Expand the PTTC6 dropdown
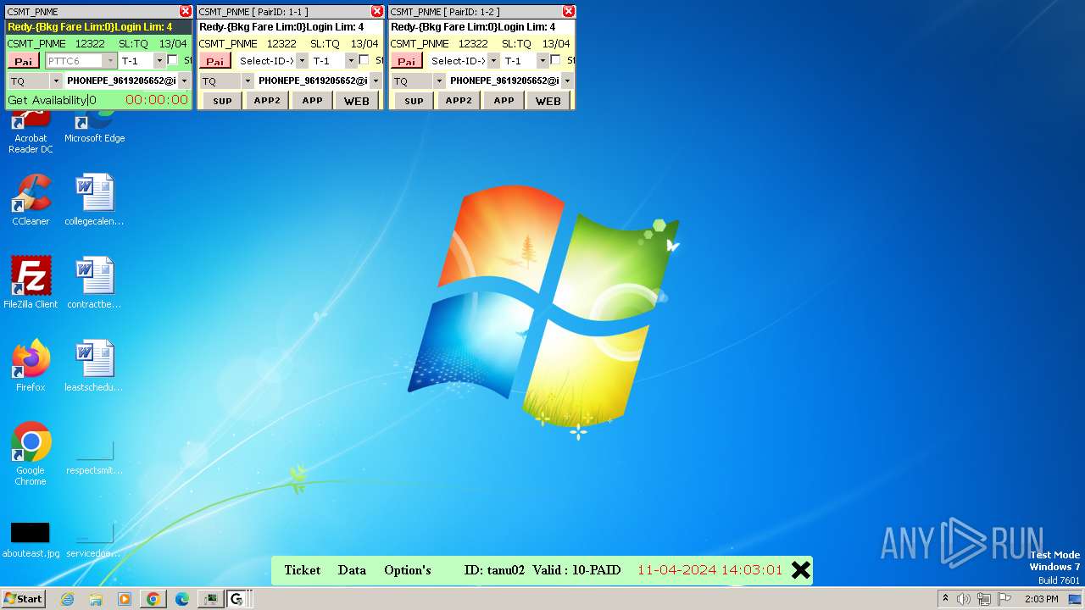The image size is (1085, 610). tap(109, 61)
